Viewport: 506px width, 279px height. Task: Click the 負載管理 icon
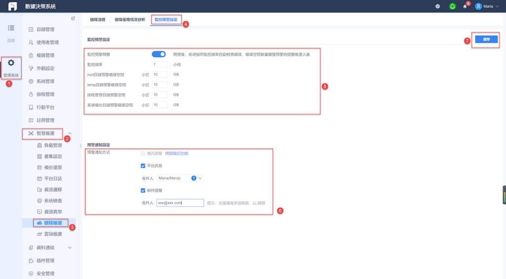(40, 145)
